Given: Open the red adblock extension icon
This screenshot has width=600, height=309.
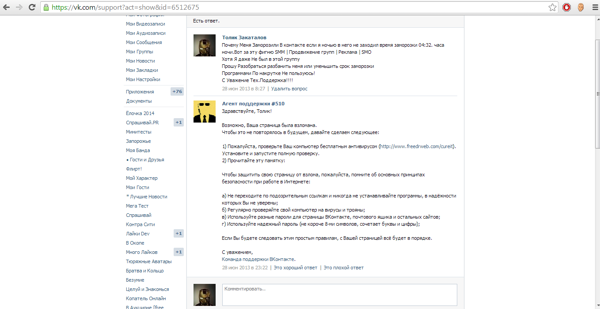Looking at the screenshot, I should tap(566, 7).
